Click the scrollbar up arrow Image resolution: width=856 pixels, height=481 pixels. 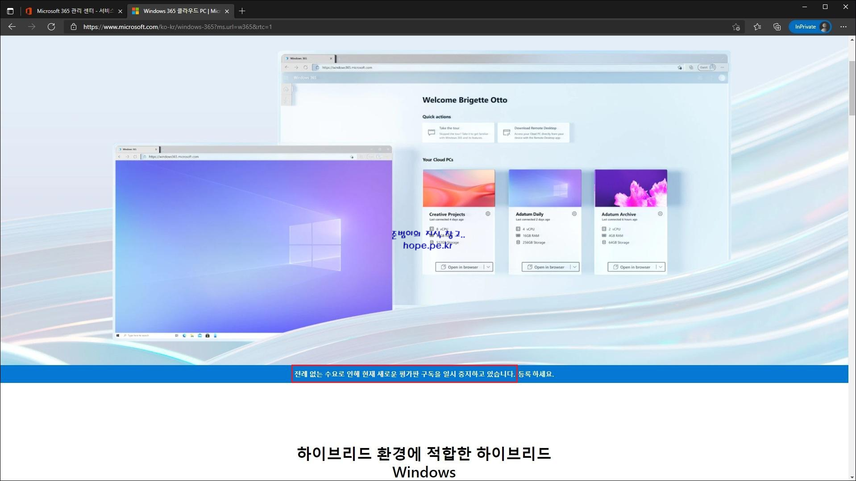[x=852, y=40]
